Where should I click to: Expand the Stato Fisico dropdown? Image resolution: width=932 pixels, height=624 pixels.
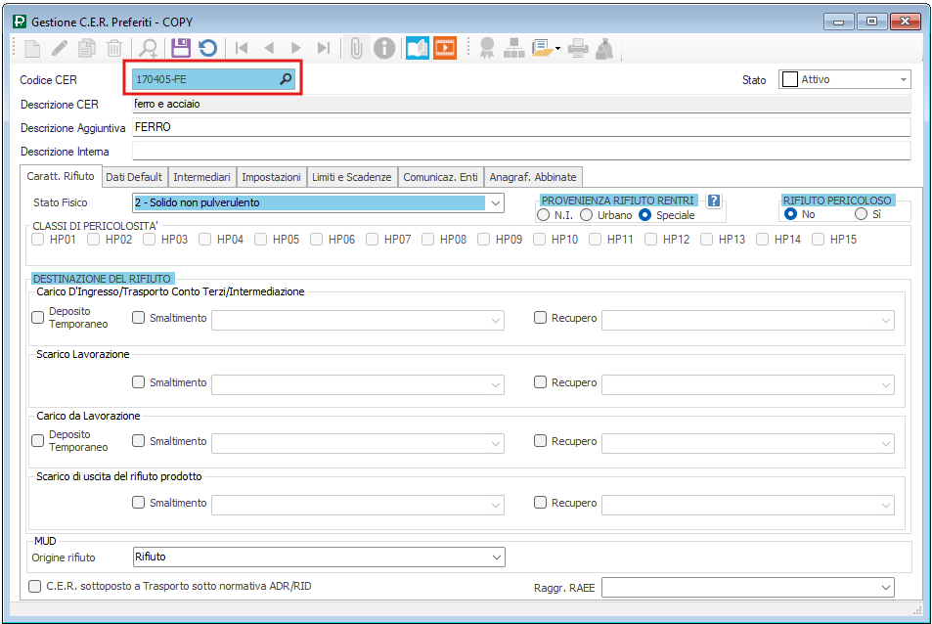pyautogui.click(x=495, y=203)
